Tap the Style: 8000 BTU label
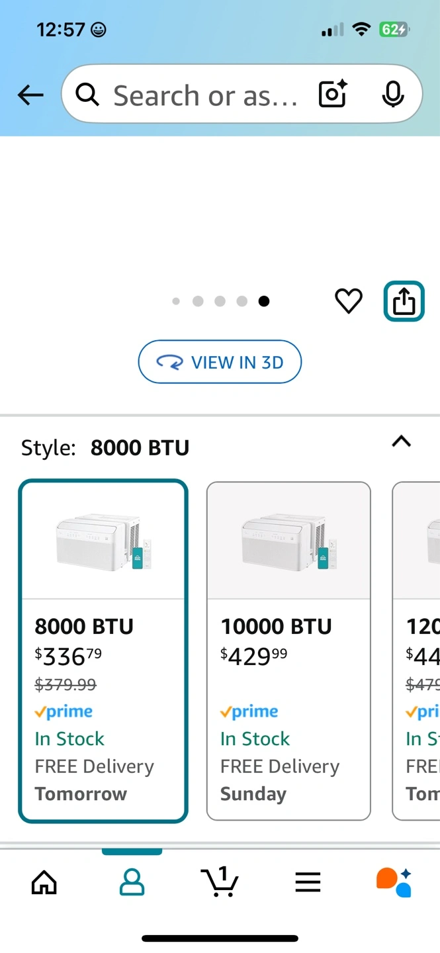 click(105, 448)
